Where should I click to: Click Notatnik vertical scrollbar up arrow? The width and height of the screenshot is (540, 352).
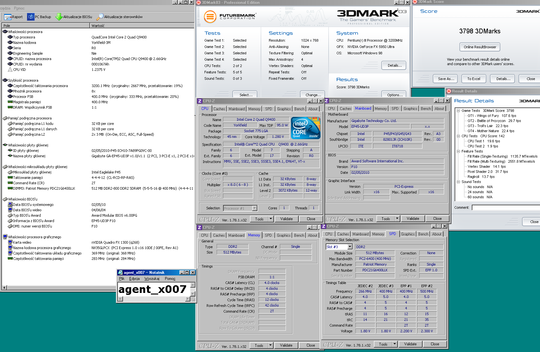[192, 286]
